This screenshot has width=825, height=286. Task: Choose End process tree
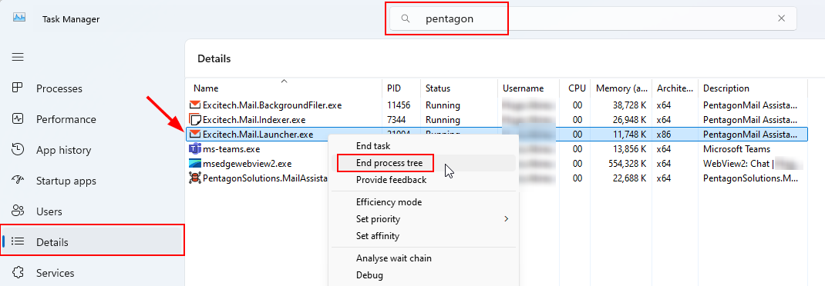tap(389, 163)
